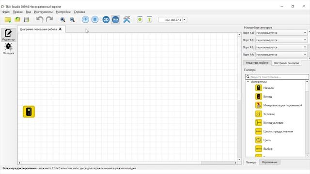Open the Вид menu

point(28,12)
